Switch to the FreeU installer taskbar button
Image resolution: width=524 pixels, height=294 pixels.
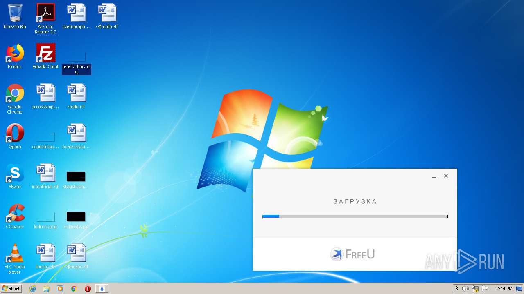[102, 289]
